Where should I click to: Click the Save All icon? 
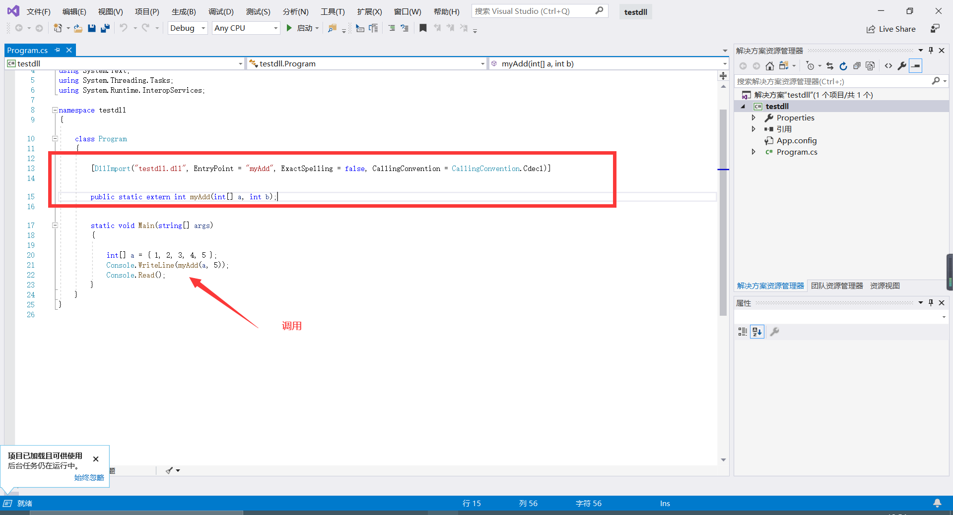[105, 28]
